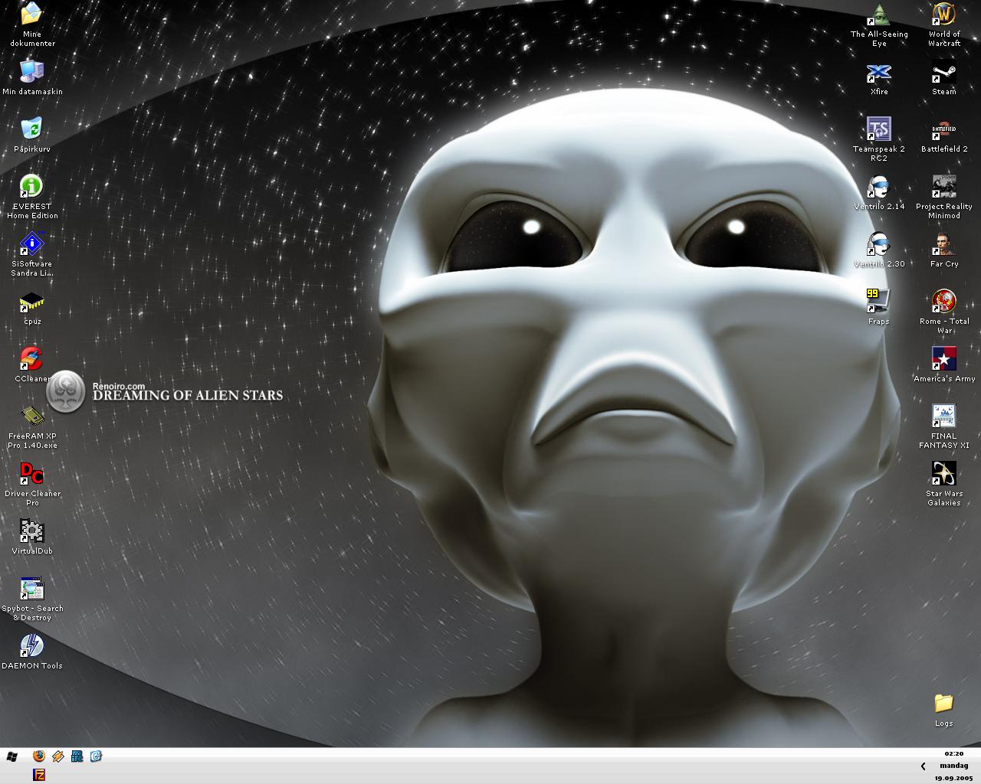Select the cpuz desktop icon
Viewport: 981px width, 784px height.
pos(31,302)
